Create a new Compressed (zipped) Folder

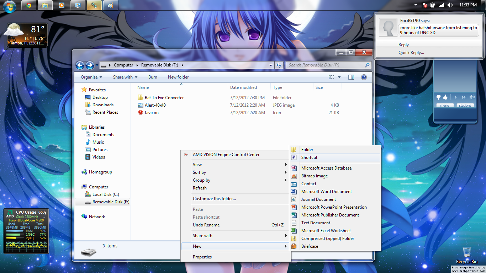(x=335, y=239)
